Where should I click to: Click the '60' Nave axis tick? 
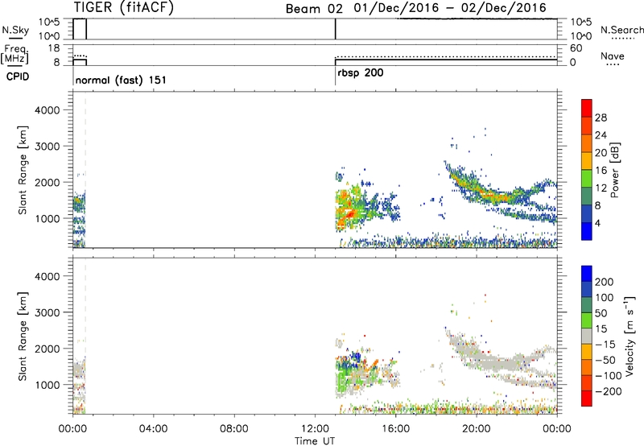tap(576, 48)
